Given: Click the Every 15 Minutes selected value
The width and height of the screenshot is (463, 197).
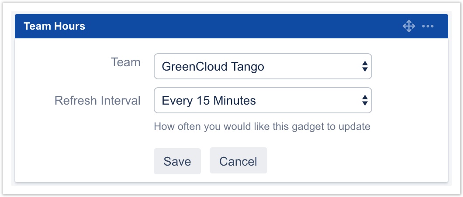Looking at the screenshot, I should 209,101.
